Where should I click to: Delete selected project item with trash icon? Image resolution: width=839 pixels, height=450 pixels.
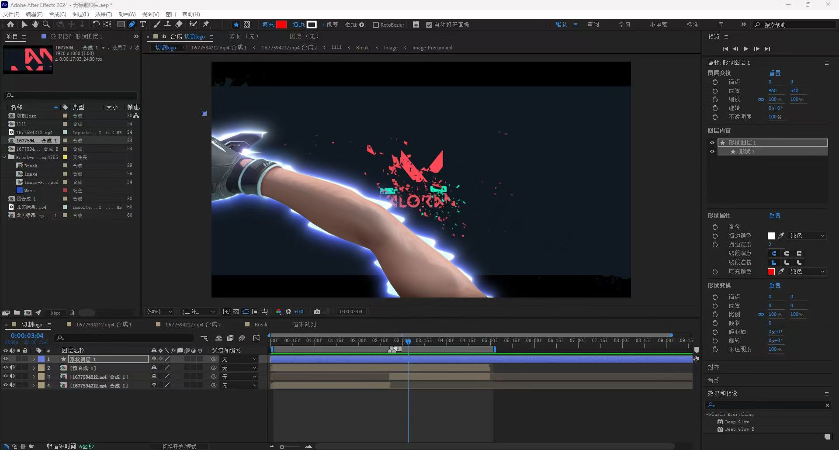tap(72, 312)
